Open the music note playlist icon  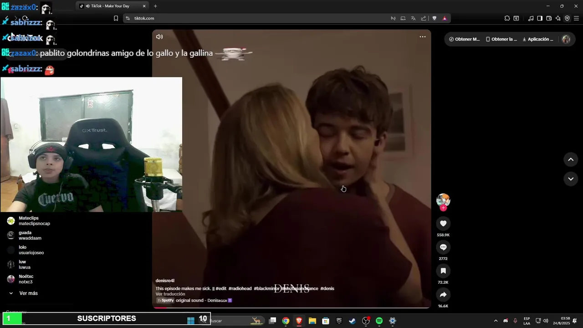531,18
